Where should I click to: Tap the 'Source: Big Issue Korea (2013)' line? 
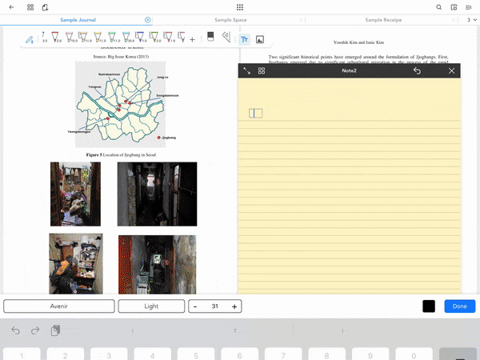[x=121, y=57]
